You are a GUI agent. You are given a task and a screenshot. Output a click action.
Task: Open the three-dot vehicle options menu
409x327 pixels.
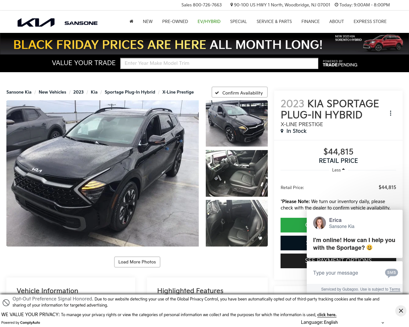point(390,113)
